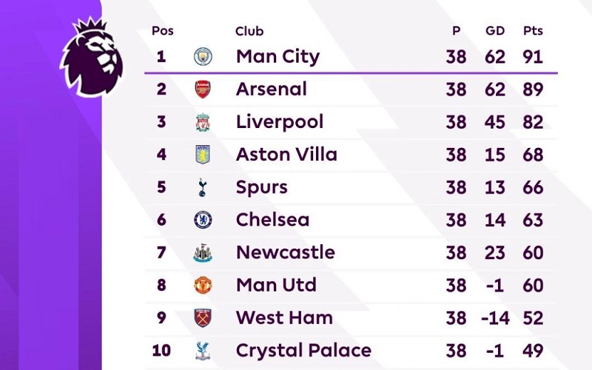Click the Newcastle club crest
This screenshot has width=592, height=370.
[203, 252]
